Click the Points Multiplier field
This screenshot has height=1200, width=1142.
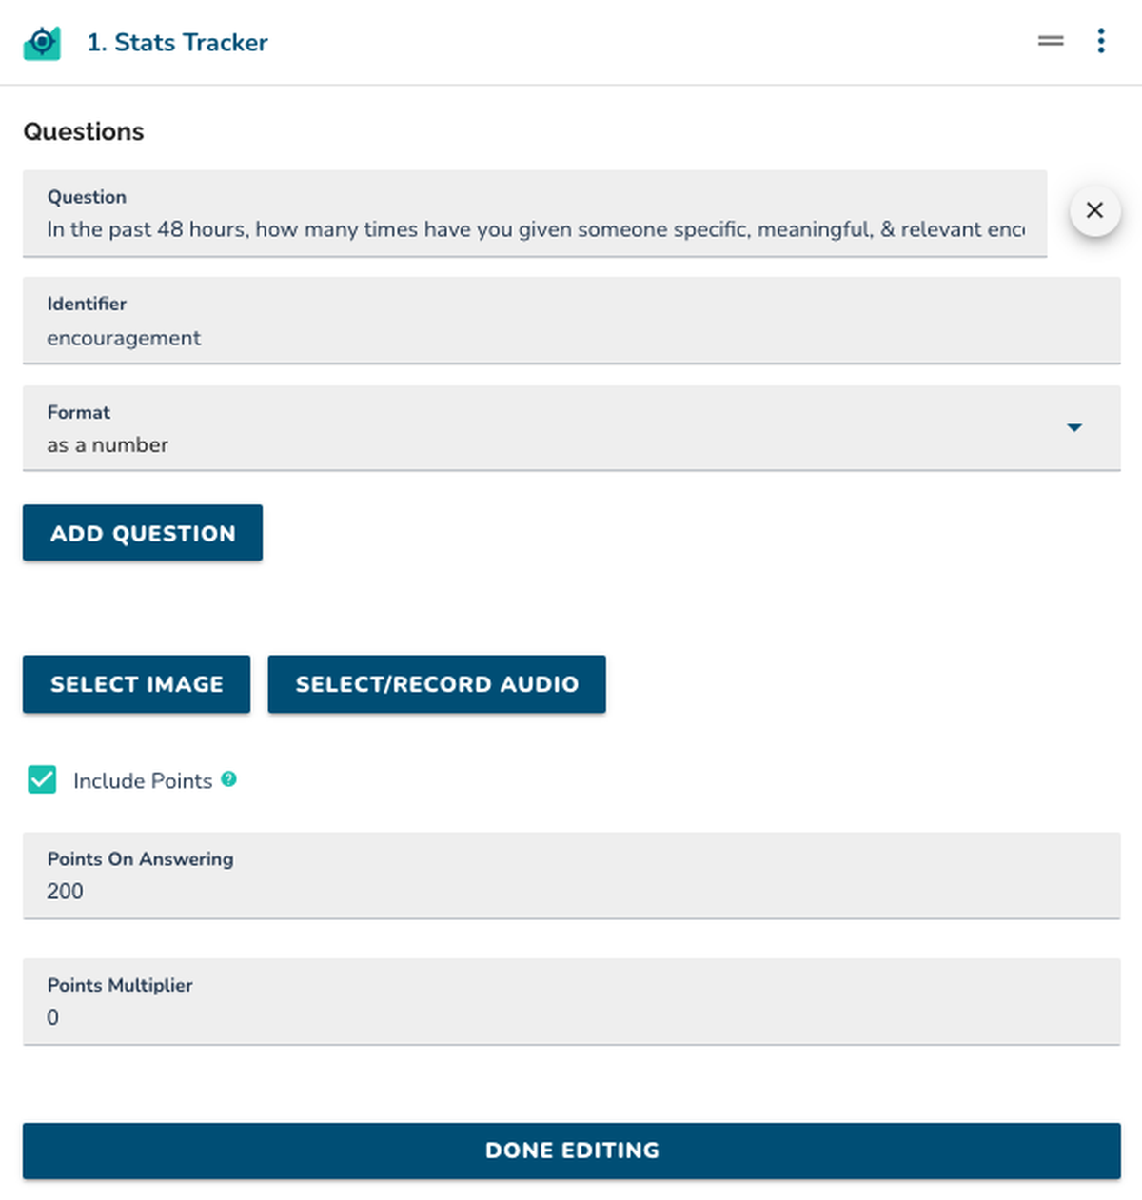[571, 1001]
